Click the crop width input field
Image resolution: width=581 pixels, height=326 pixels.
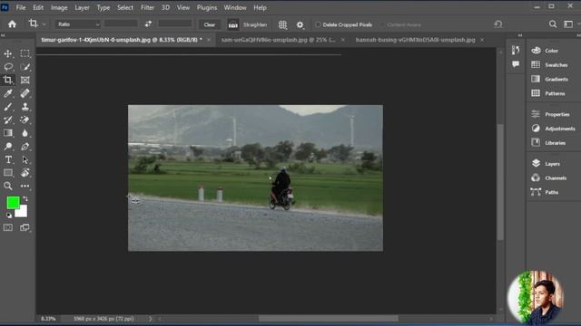point(121,24)
